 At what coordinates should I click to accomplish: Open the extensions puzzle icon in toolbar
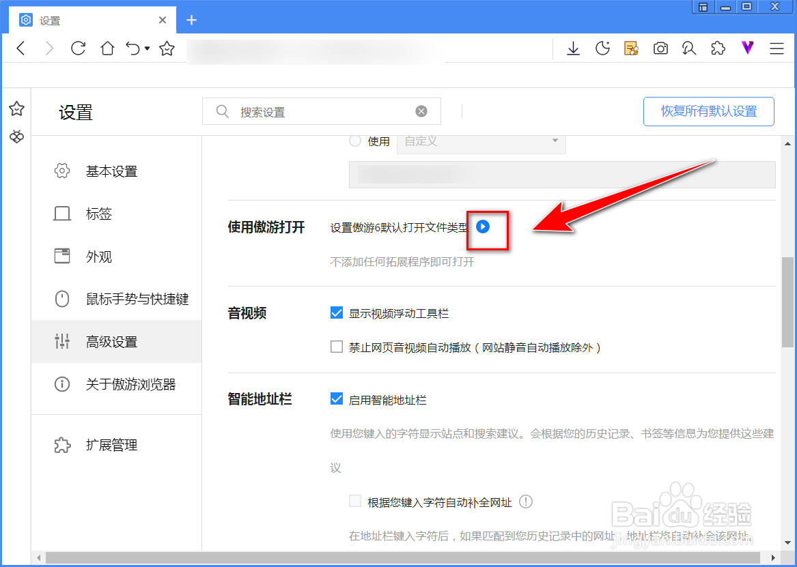coord(718,48)
